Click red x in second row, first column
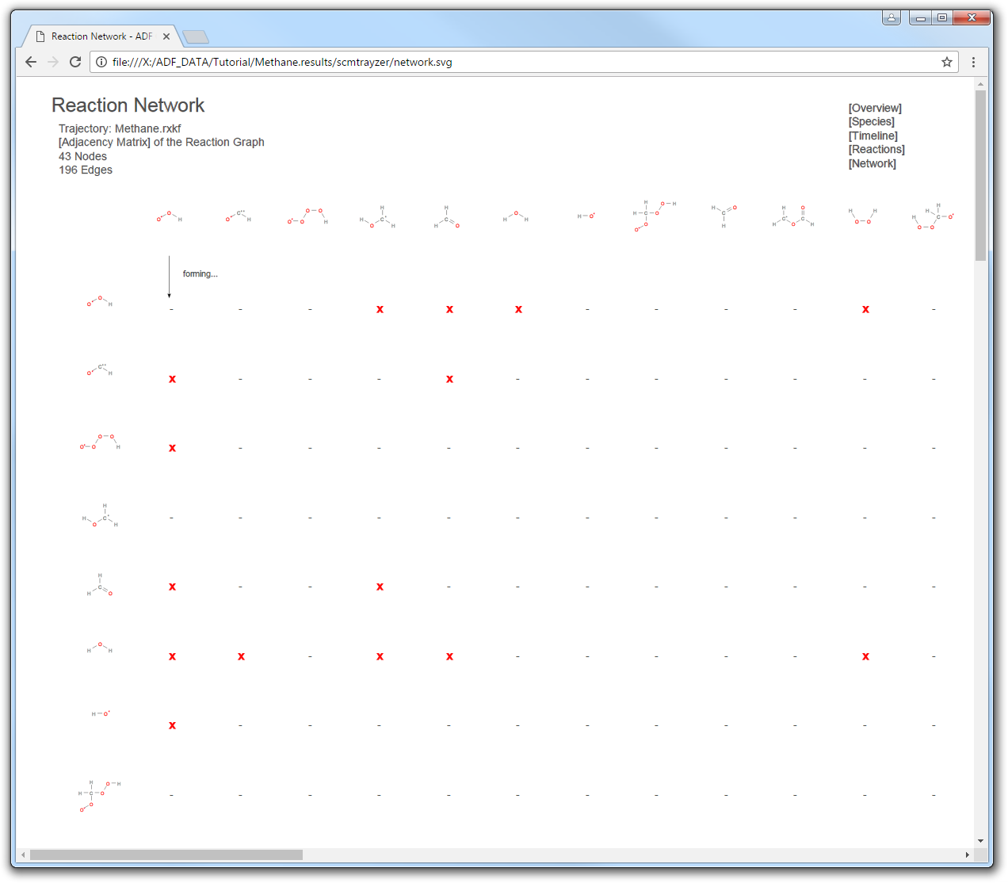The height and width of the screenshot is (883, 1008). click(x=172, y=379)
